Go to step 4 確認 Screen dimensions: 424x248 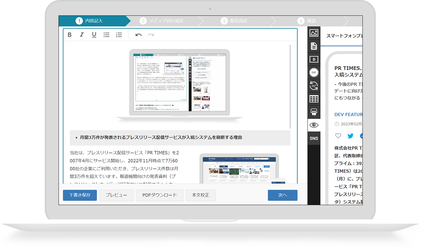(x=306, y=21)
